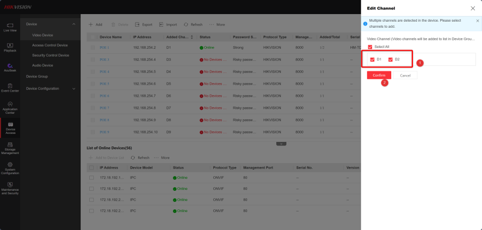Viewport: 482px width, 230px height.
Task: Open the POE 1 device link
Action: click(x=104, y=48)
